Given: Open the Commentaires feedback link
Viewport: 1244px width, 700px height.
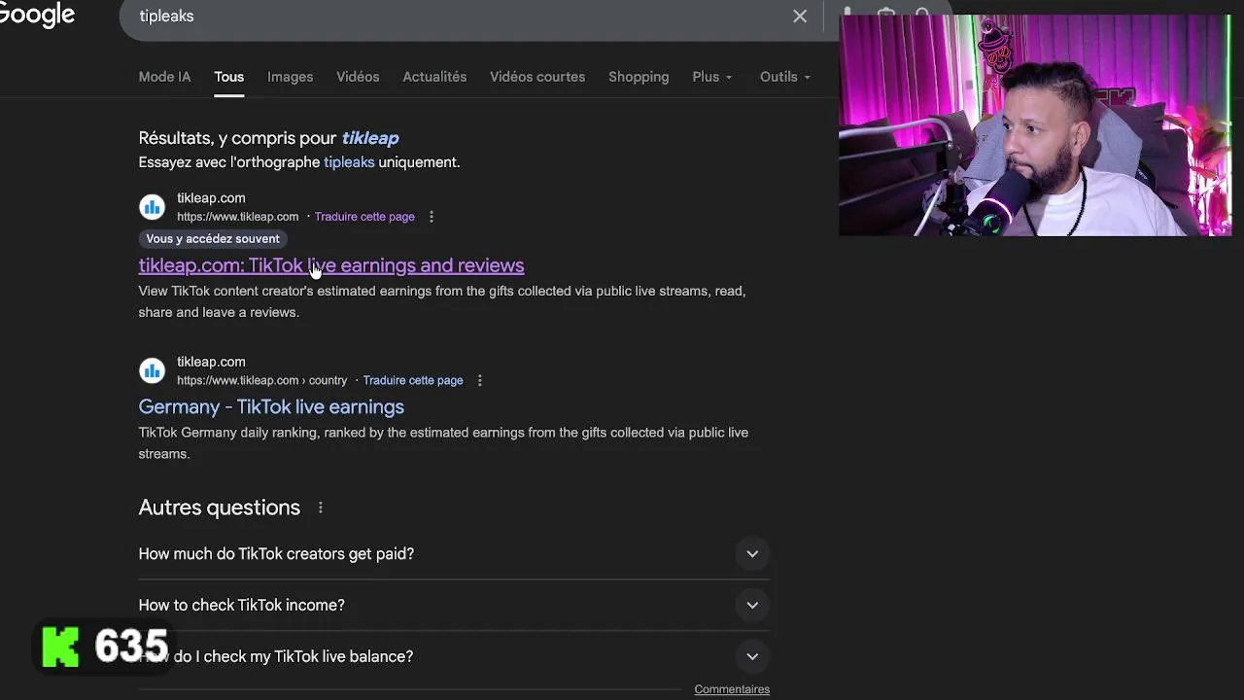Looking at the screenshot, I should pos(732,689).
